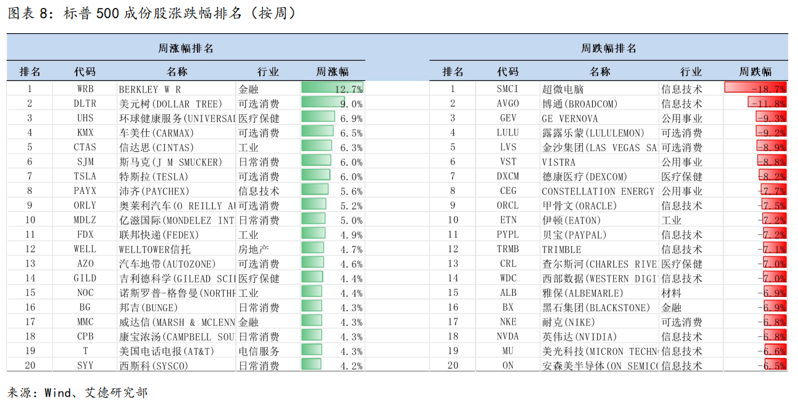Screen dimensions: 798x407
Task: Click the LULU ticker cell
Action: [x=508, y=133]
